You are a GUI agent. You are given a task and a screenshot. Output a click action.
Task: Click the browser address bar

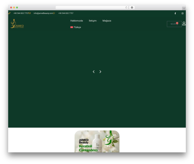(x=92, y=7)
